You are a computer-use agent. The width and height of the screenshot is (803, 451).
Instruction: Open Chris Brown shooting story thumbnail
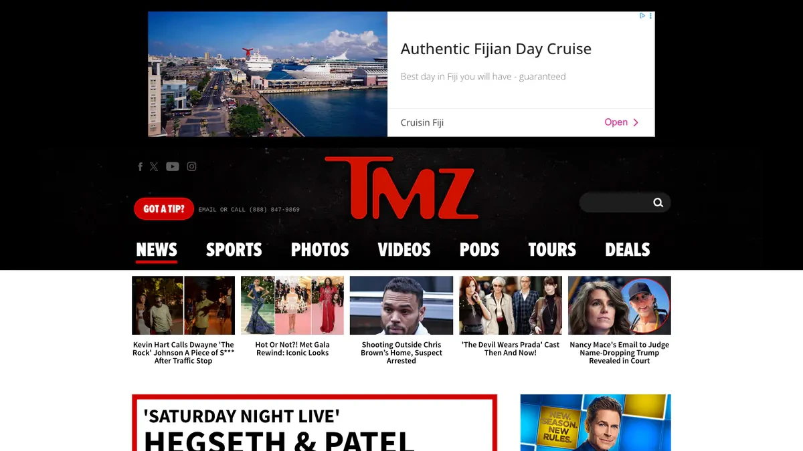click(x=401, y=305)
